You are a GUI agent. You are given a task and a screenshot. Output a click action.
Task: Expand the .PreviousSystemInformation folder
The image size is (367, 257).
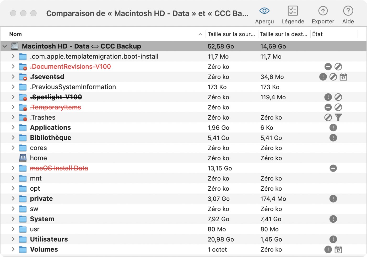[13, 87]
